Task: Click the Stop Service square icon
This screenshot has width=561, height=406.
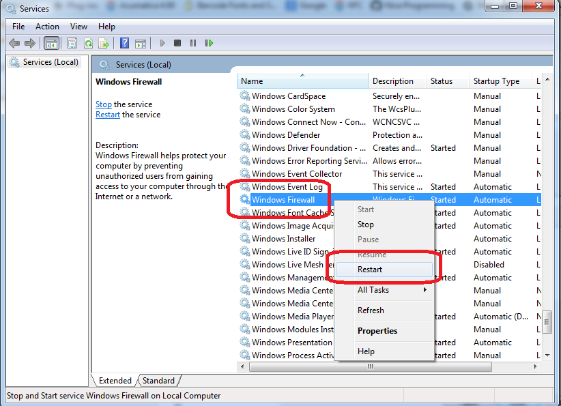Action: tap(177, 43)
